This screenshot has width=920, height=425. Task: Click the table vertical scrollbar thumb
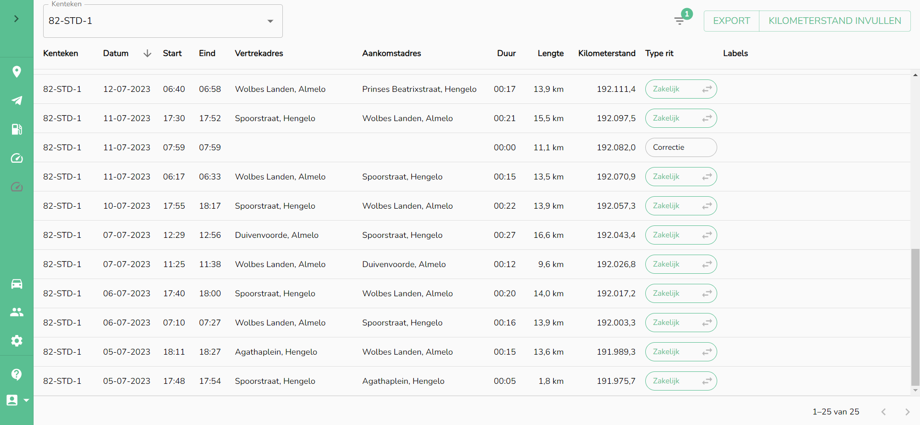915,317
